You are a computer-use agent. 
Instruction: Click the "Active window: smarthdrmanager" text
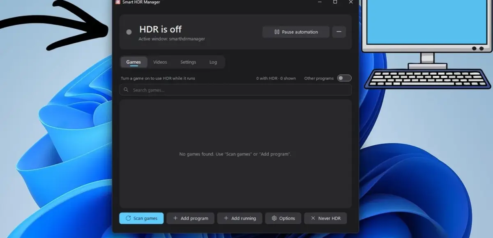pyautogui.click(x=172, y=39)
